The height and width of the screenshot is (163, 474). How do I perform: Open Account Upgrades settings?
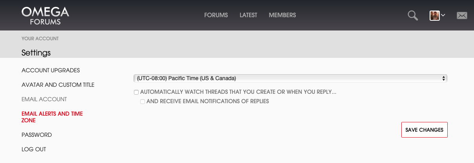pos(51,70)
